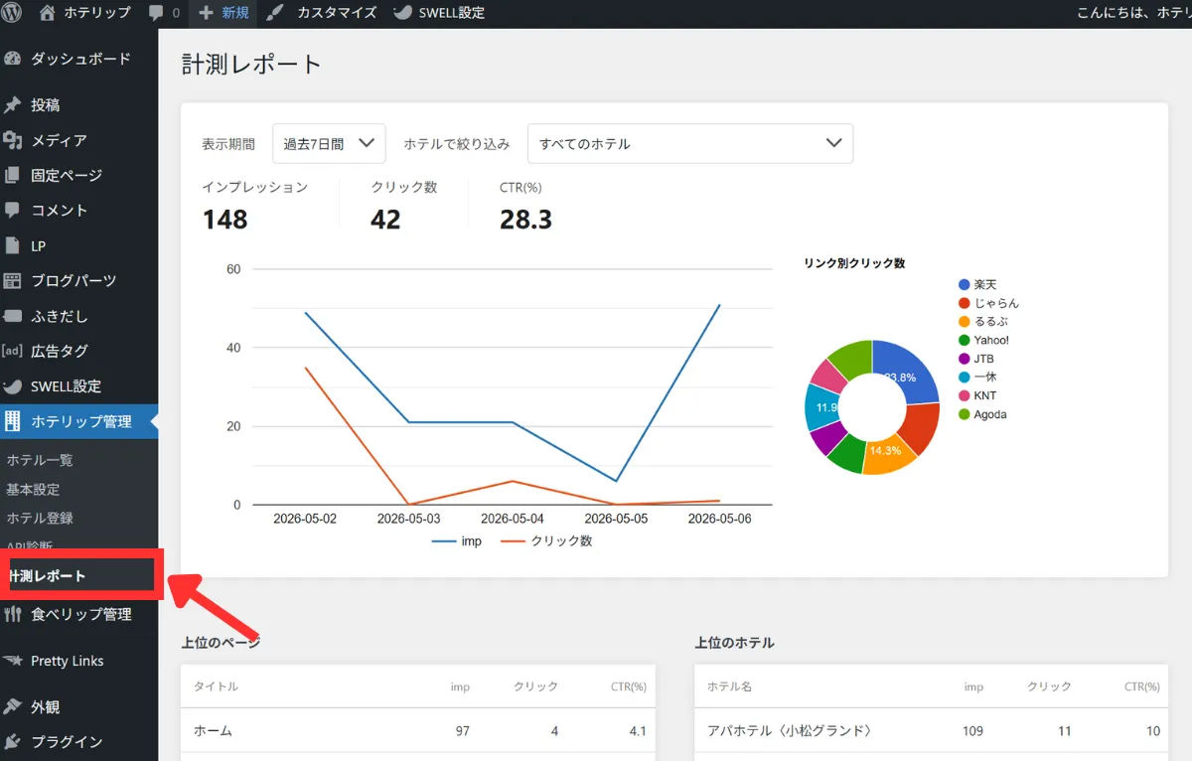Click the LP document icon
This screenshot has height=761, width=1192.
pyautogui.click(x=13, y=245)
